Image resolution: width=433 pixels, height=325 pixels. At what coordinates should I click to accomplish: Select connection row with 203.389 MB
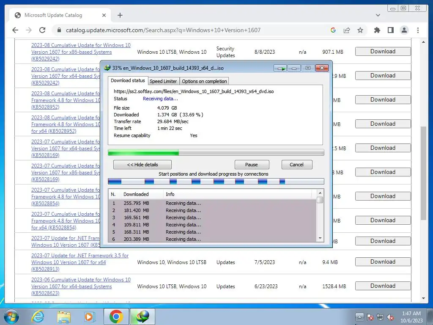(x=212, y=239)
